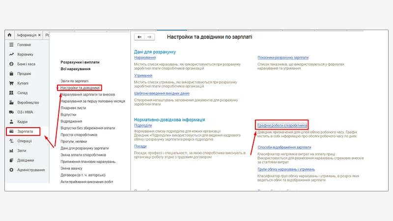The image size is (393, 221).
Task: Click the ОЗ і НМА truck icon
Action: point(11,112)
